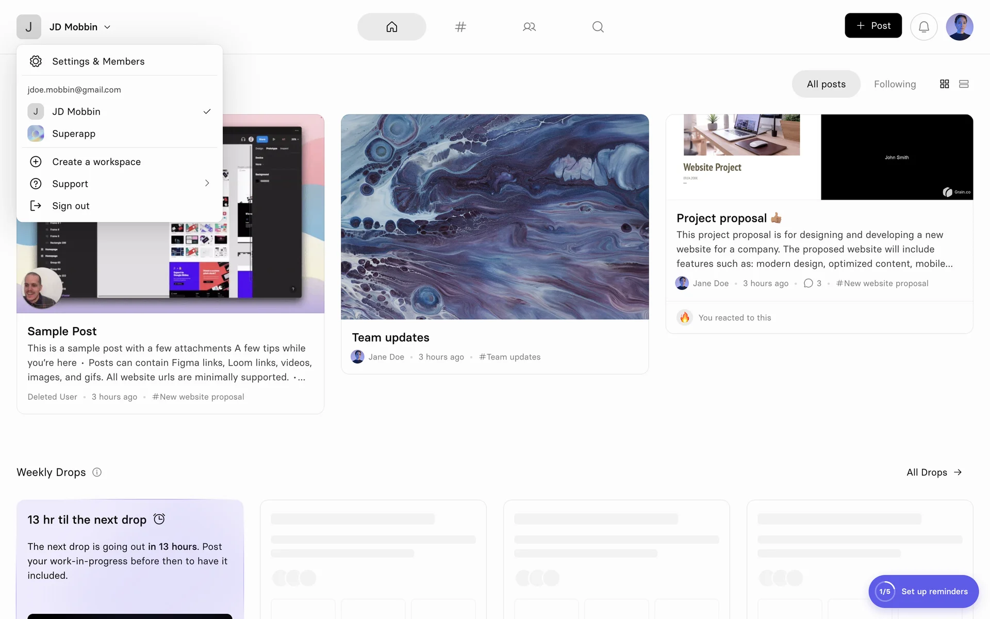The width and height of the screenshot is (990, 619).
Task: Open the notifications bell
Action: point(923,27)
